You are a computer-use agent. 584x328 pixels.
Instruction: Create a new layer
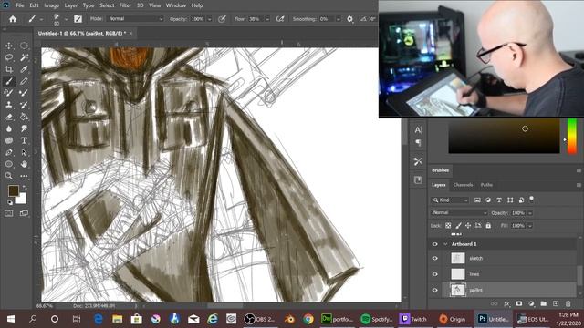pyautogui.click(x=556, y=303)
